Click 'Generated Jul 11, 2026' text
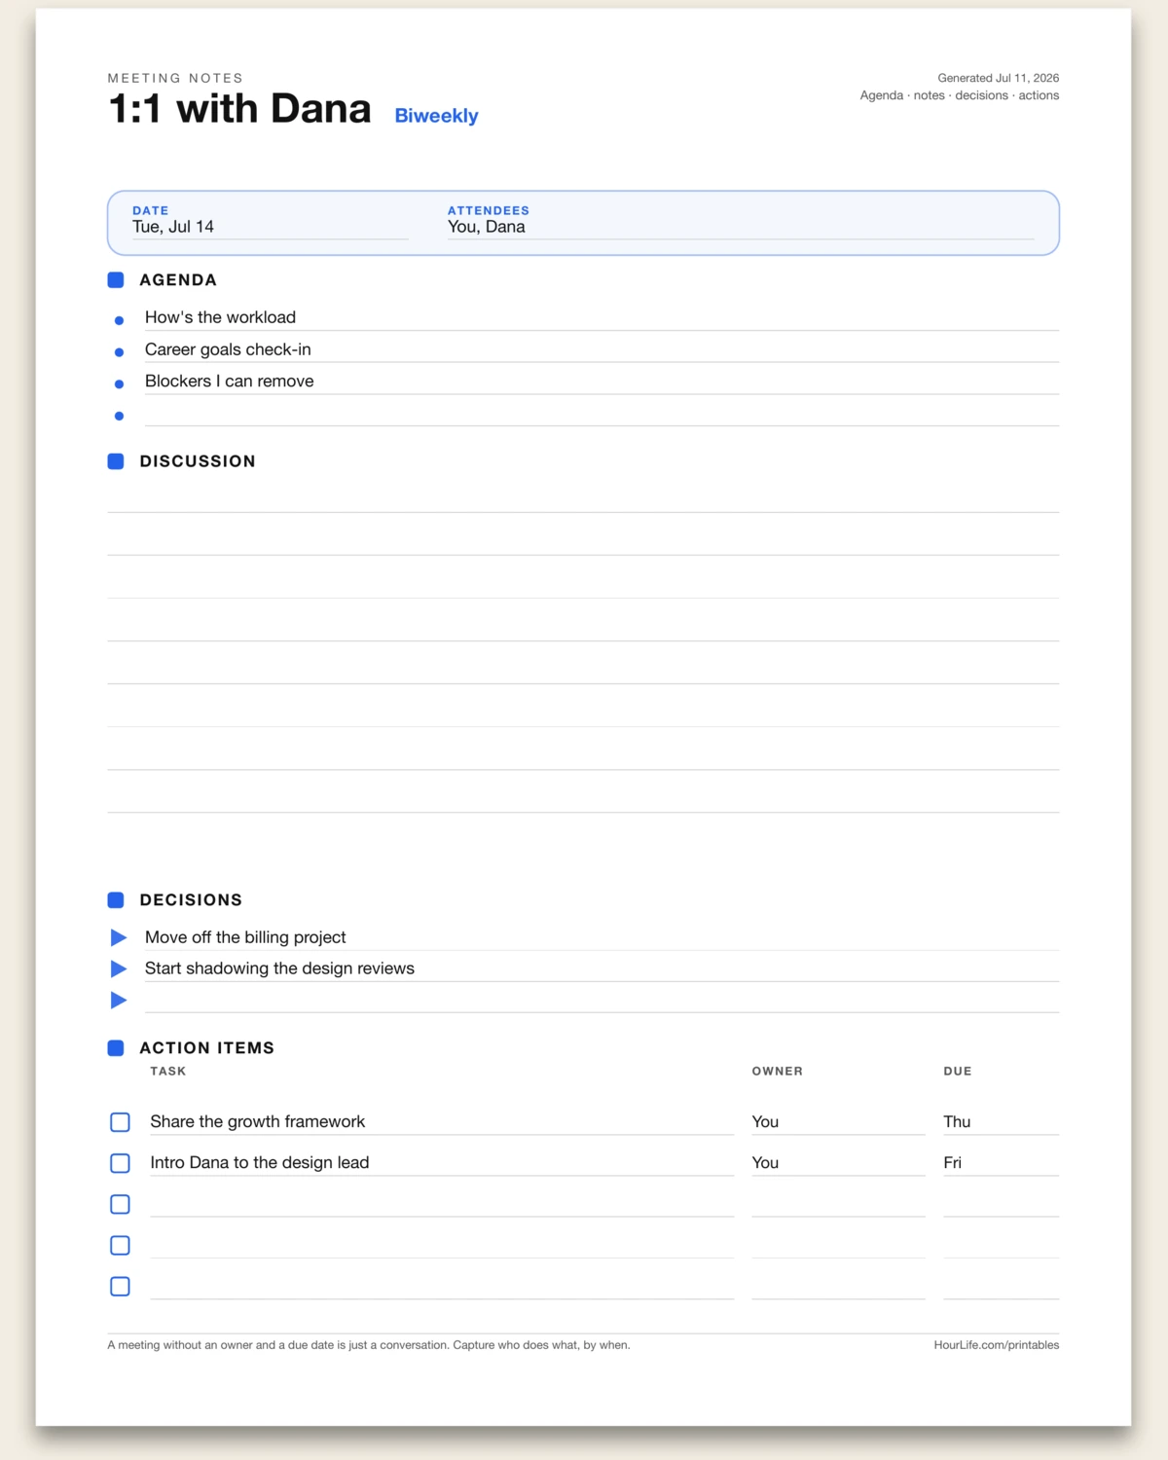Viewport: 1168px width, 1460px height. pos(999,78)
